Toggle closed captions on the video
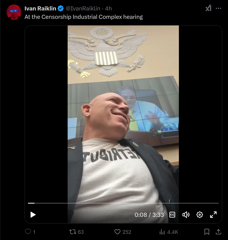 172,215
